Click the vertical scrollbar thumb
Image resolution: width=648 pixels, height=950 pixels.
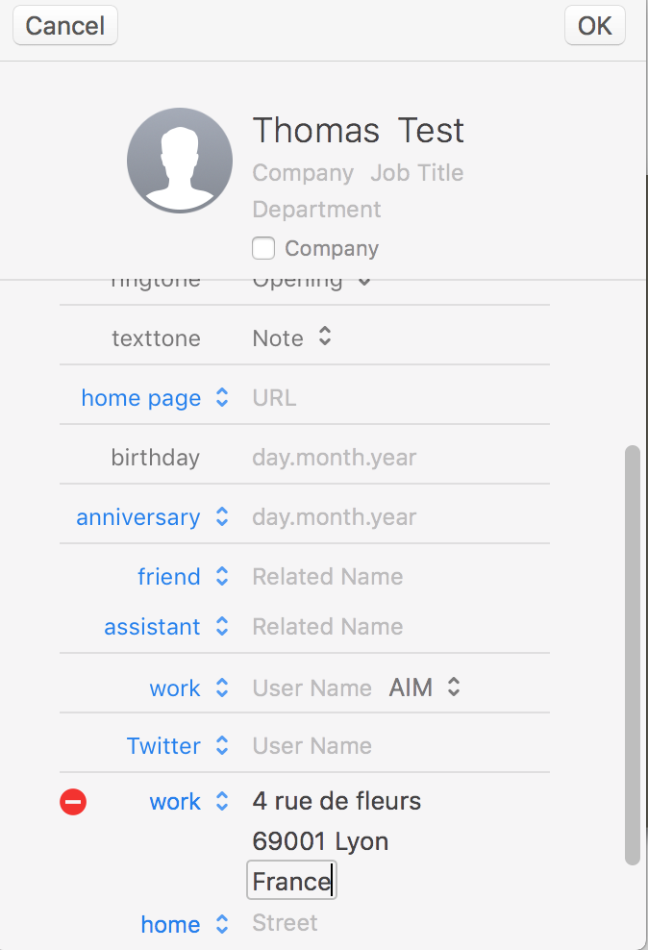coord(632,654)
